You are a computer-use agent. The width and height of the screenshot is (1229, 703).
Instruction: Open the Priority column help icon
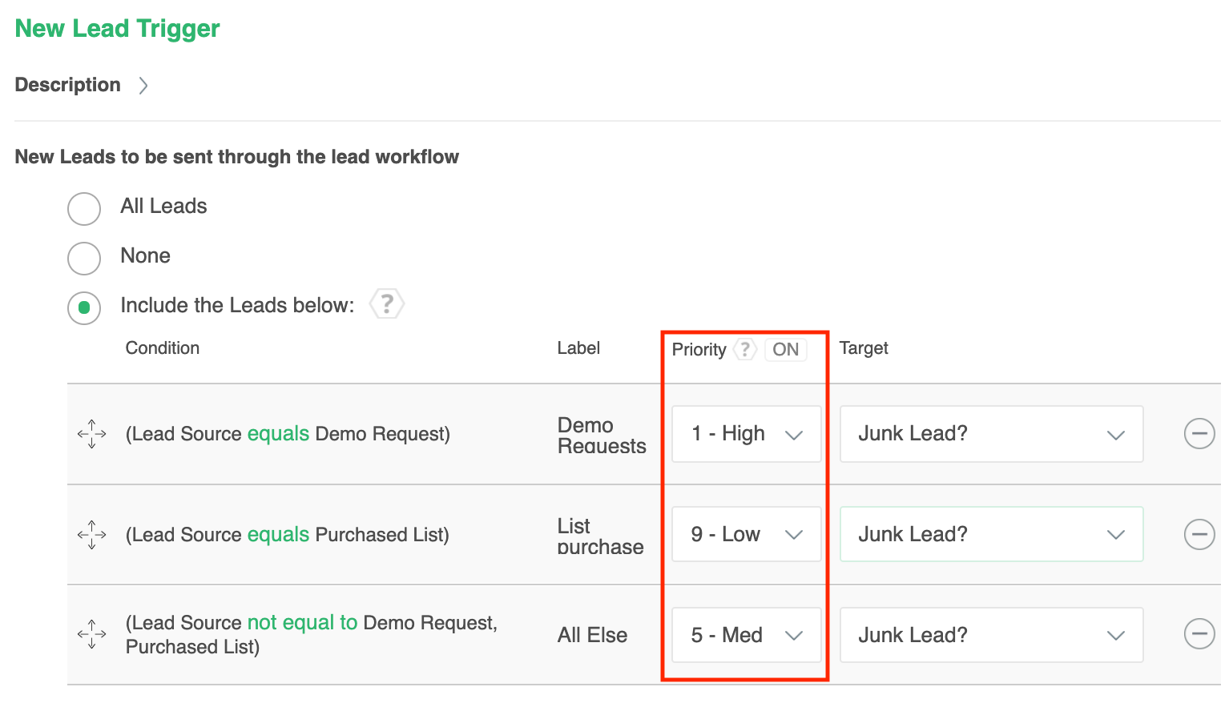click(745, 349)
